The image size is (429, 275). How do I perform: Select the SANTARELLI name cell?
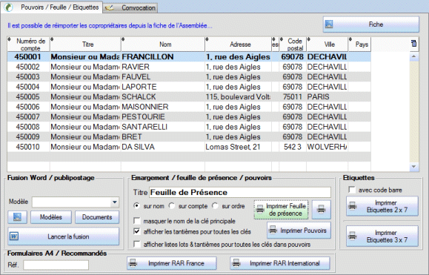coord(163,127)
